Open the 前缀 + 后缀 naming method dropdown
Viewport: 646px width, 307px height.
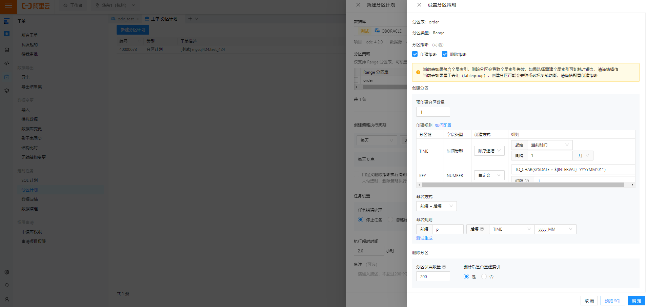[x=436, y=206]
